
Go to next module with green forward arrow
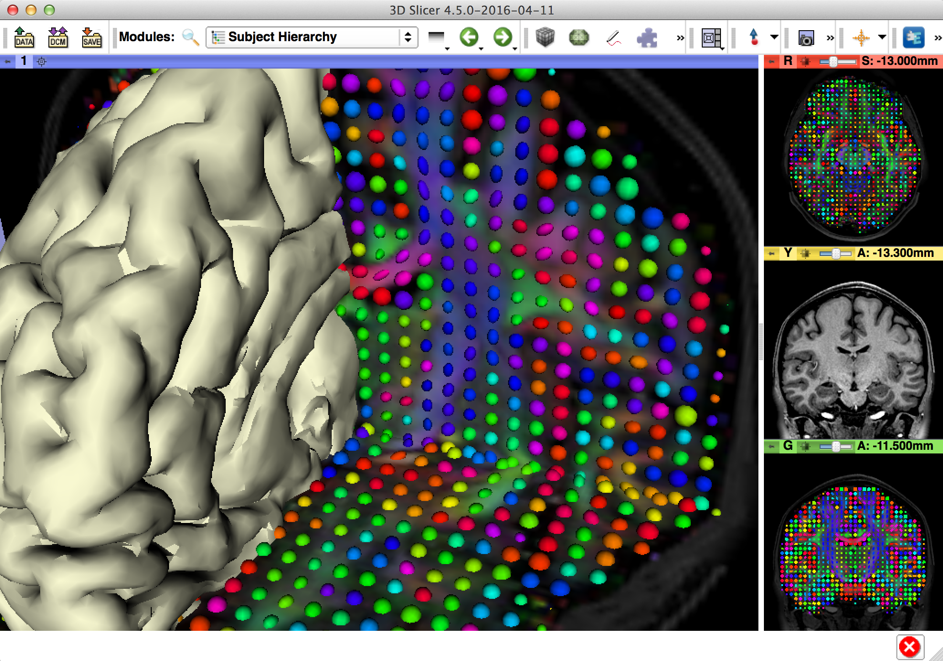click(x=503, y=37)
